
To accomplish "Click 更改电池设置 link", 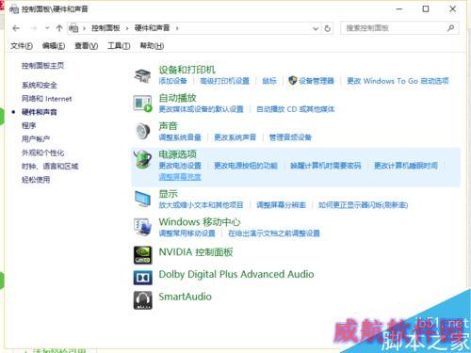I will click(180, 166).
